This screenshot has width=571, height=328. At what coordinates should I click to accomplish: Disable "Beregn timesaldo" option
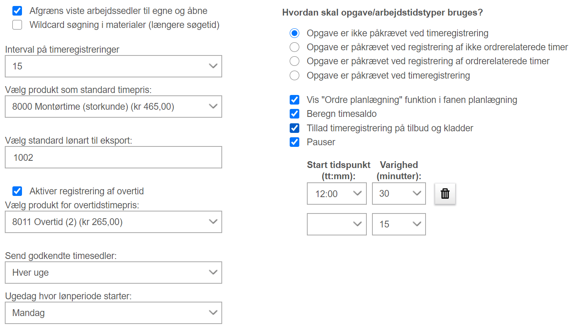point(294,114)
